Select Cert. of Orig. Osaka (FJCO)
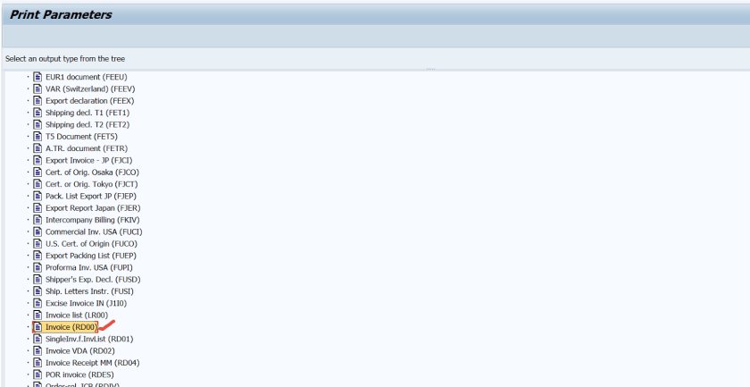Screen dimensions: 750x387 coord(92,172)
